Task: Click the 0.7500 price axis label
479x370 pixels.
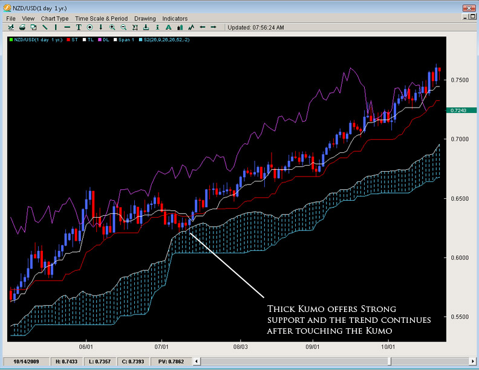Action: tap(460, 80)
